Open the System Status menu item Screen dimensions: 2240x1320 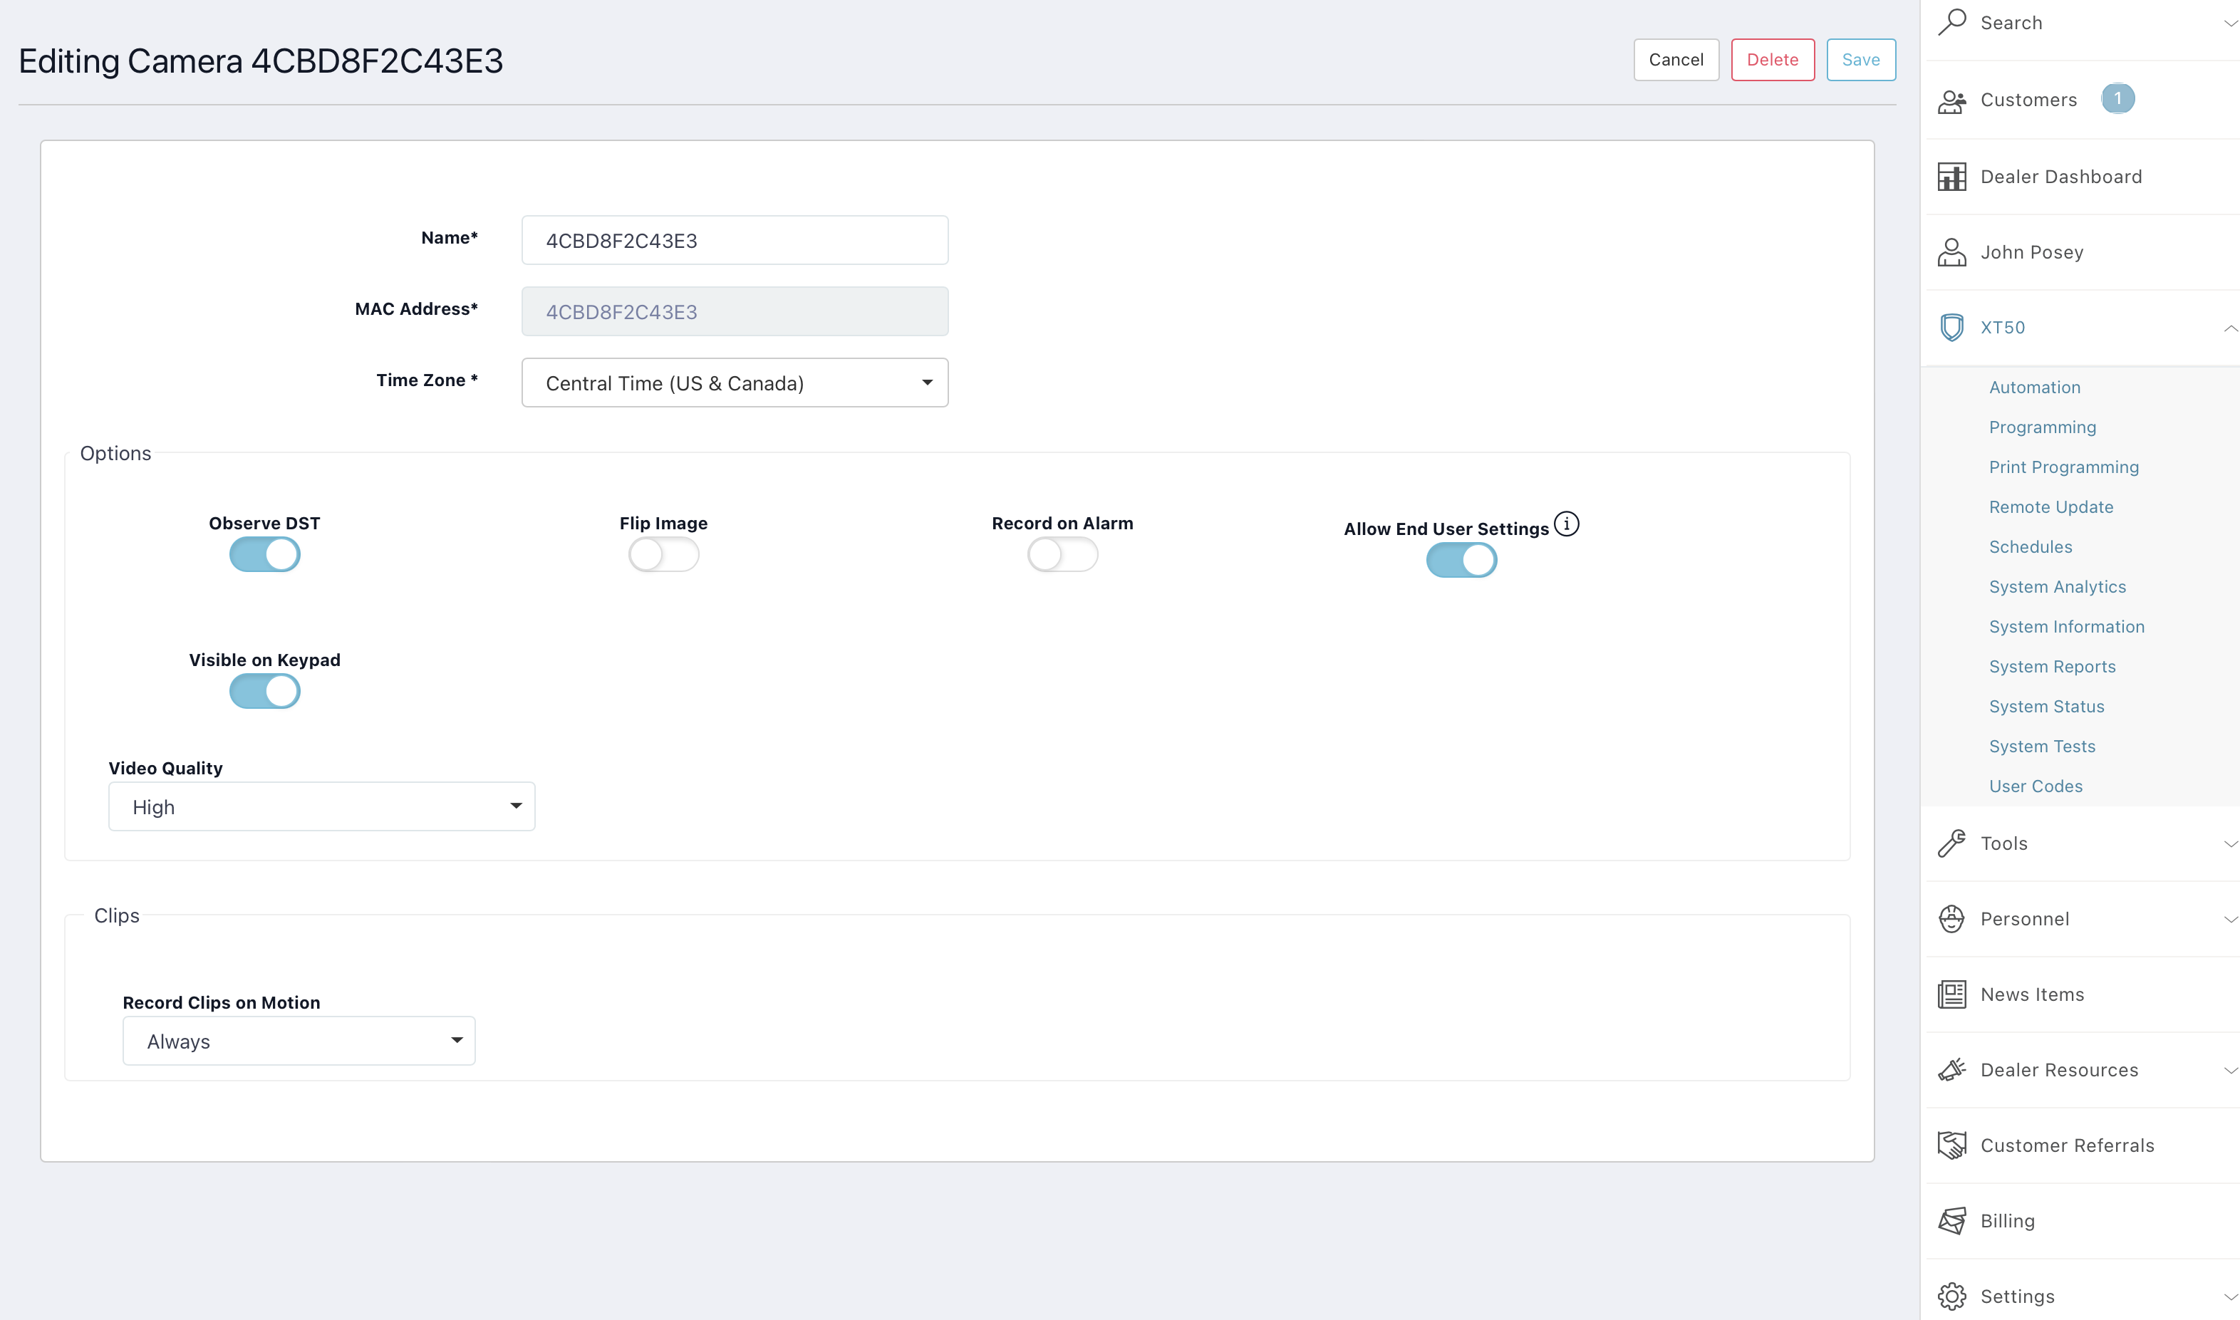[x=2046, y=706]
